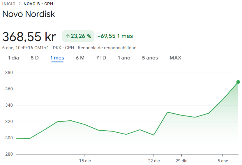242x165 pixels.
Task: Show the MÁX. price history
Action: (176, 58)
